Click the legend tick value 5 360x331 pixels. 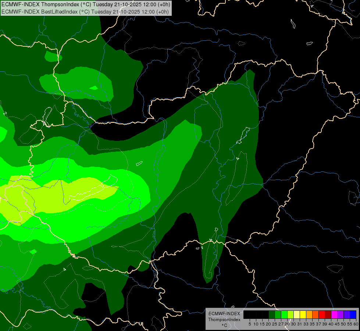pos(250,324)
